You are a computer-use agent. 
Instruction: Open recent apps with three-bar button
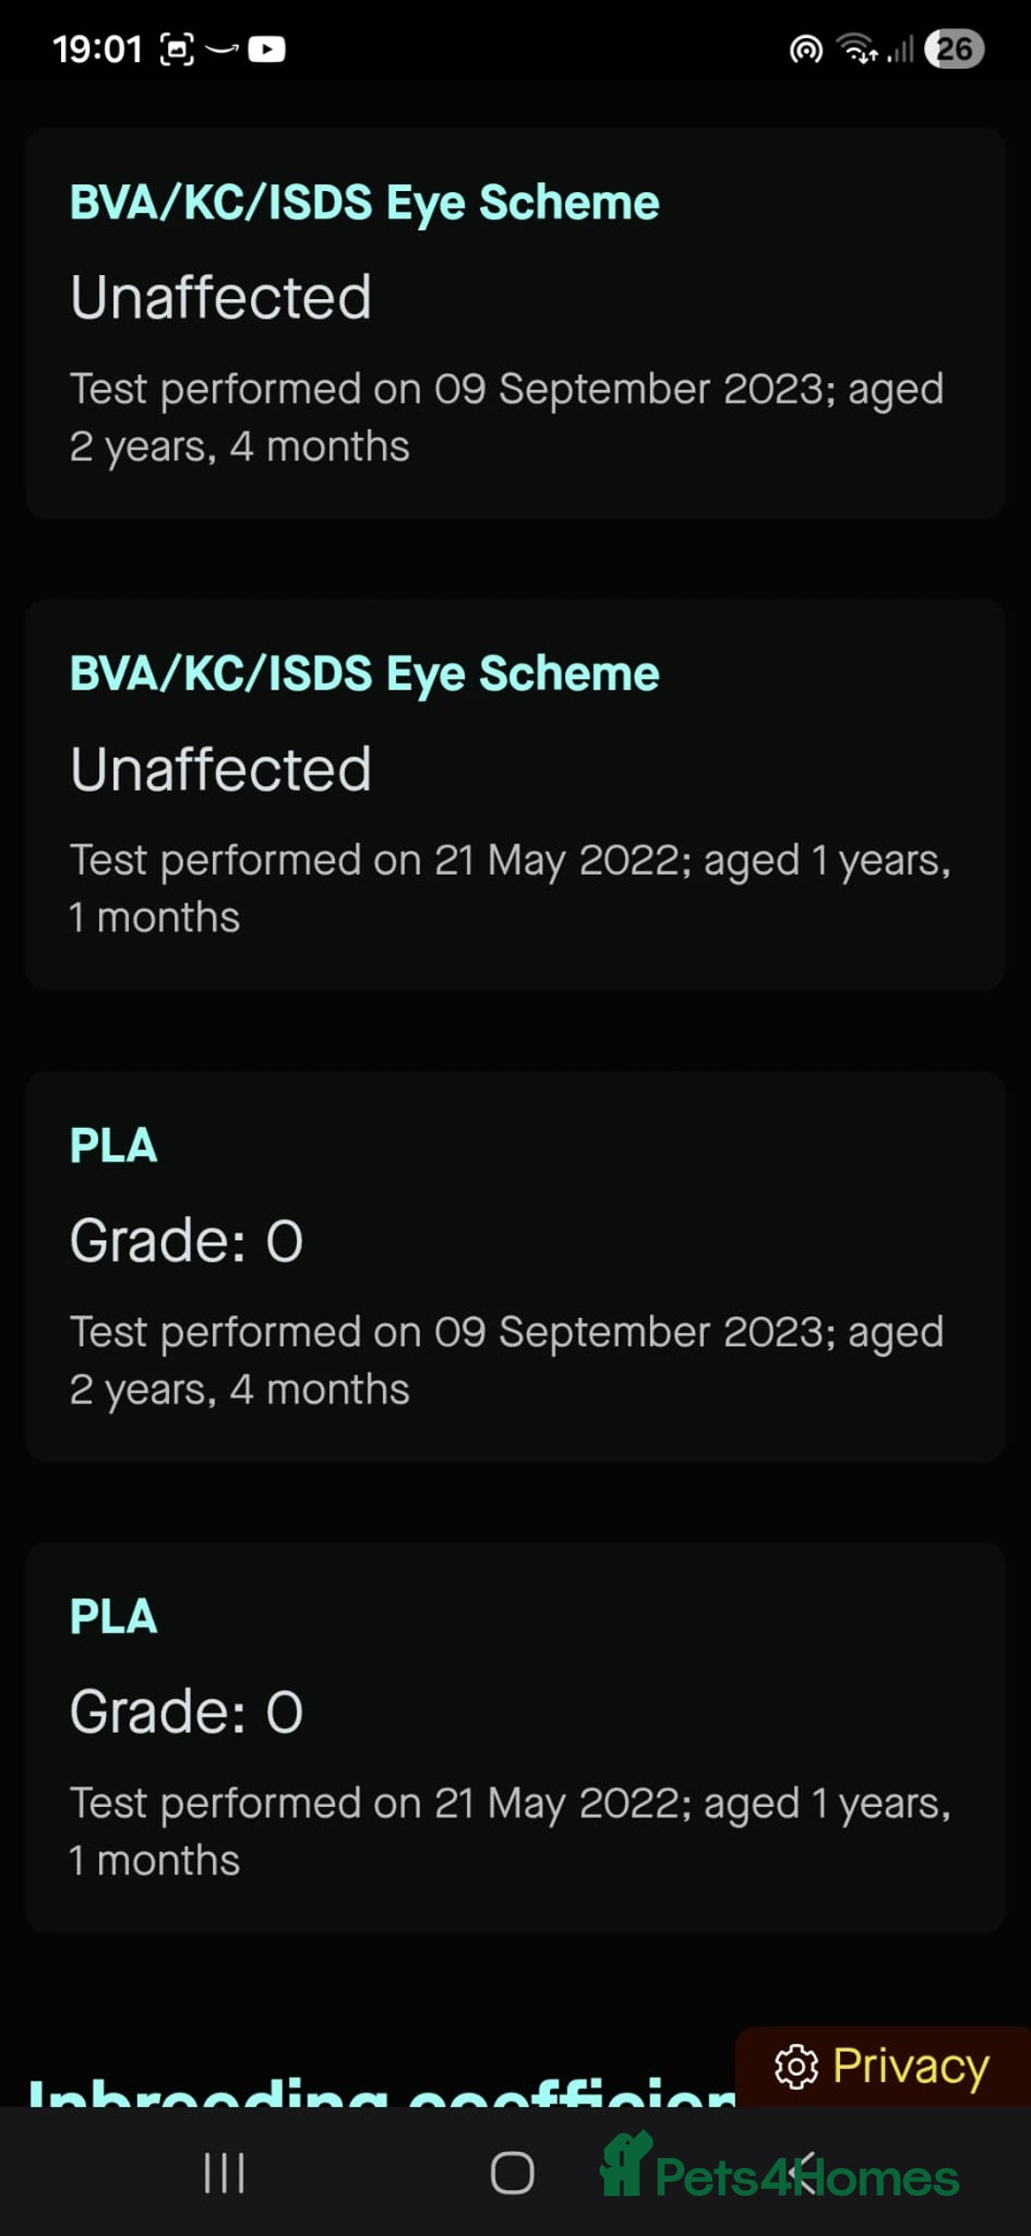pos(224,2173)
